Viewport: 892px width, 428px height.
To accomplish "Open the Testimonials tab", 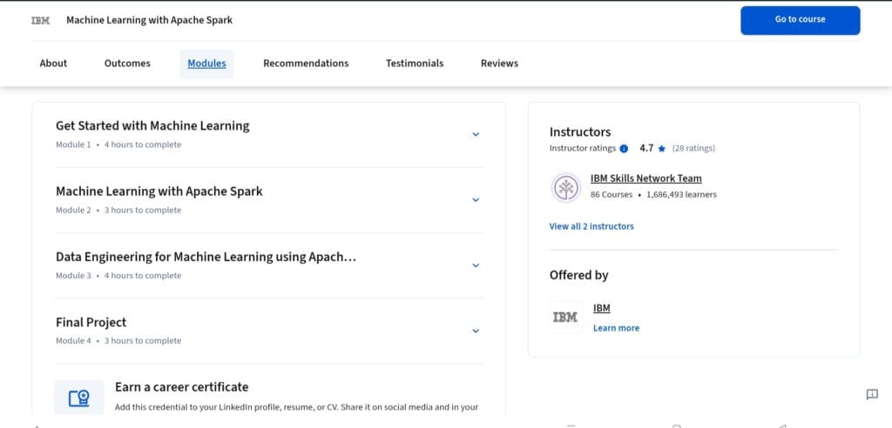I will pos(415,64).
